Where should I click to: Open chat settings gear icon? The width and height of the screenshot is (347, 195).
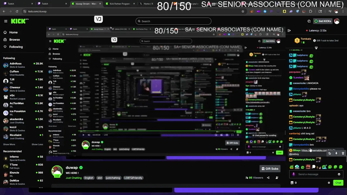click(329, 183)
